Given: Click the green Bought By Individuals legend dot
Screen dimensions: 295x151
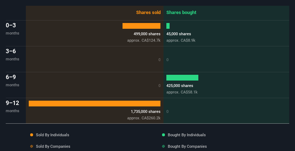Looking at the screenshot, I should tap(163, 135).
